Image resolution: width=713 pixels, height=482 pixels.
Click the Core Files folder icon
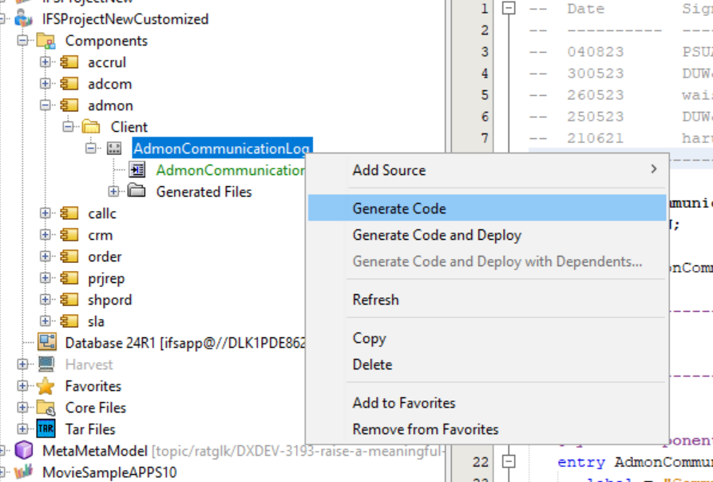tap(46, 408)
